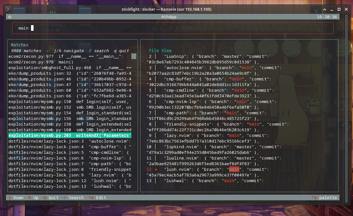Click the 'j Down' footer shortcut
This screenshot has width=353, height=216.
[x=16, y=197]
